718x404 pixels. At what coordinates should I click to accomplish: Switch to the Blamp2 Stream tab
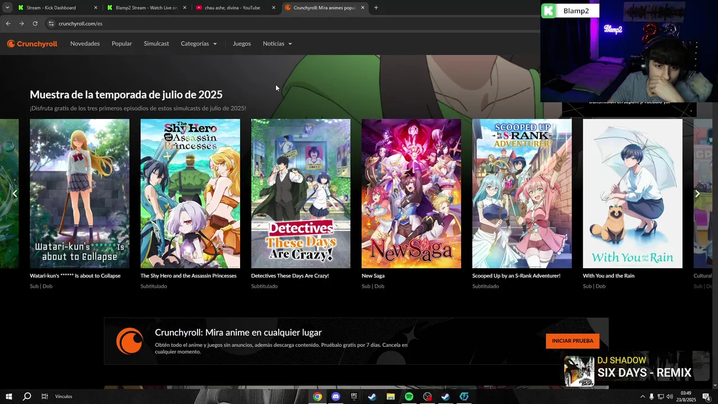[x=146, y=8]
